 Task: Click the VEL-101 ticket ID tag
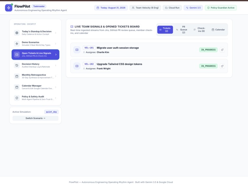pos(89,48)
